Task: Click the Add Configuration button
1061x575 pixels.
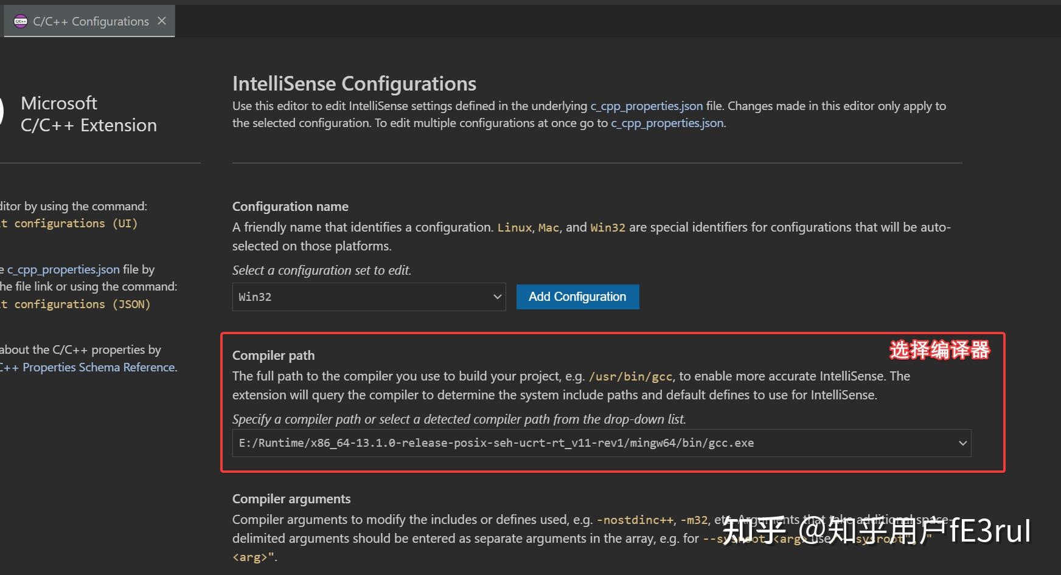Action: [577, 297]
